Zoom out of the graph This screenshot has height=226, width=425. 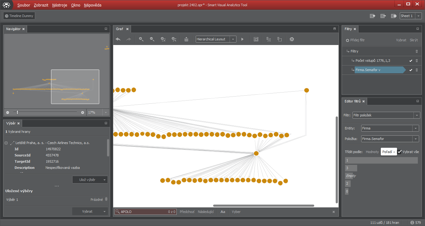coord(152,39)
